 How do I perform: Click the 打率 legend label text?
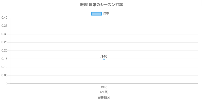106,14
